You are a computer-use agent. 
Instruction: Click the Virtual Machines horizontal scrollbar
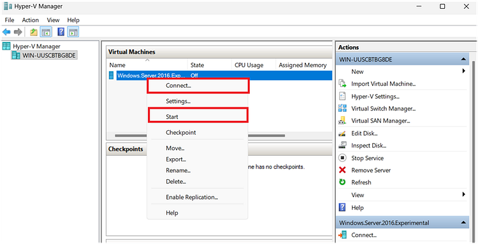click(199, 135)
